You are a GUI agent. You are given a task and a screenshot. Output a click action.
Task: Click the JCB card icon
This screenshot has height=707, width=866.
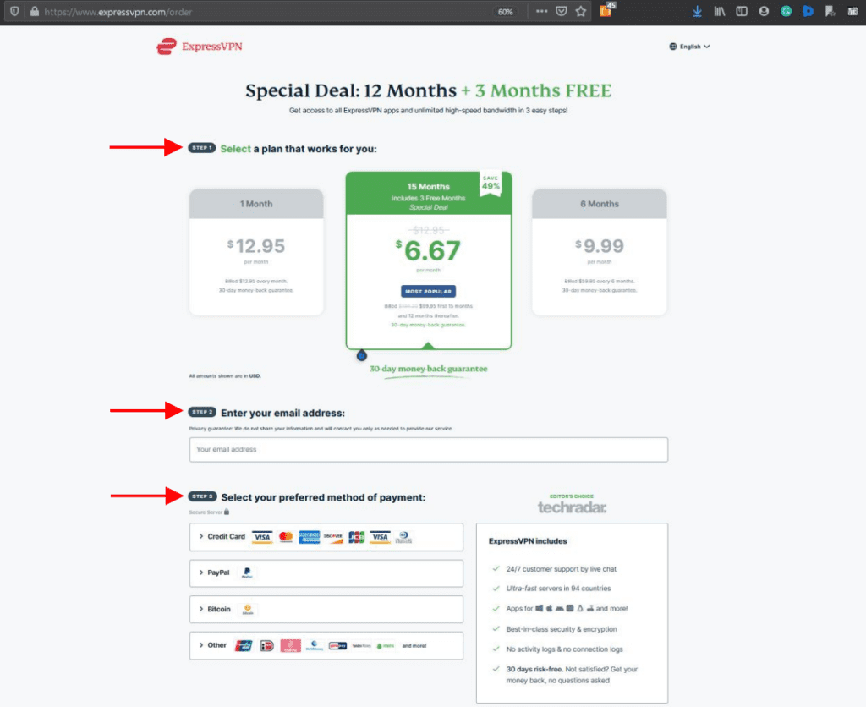click(x=356, y=537)
